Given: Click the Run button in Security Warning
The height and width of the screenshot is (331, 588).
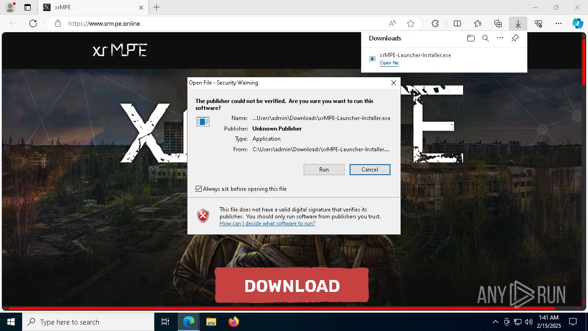Looking at the screenshot, I should (x=324, y=170).
